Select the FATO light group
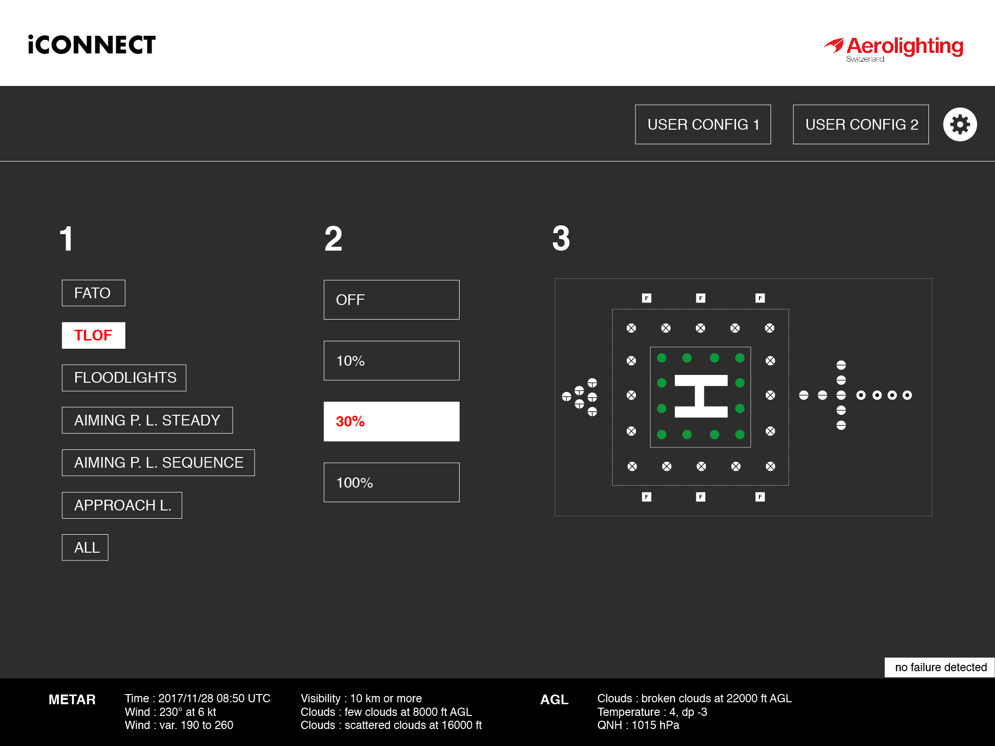 [93, 293]
